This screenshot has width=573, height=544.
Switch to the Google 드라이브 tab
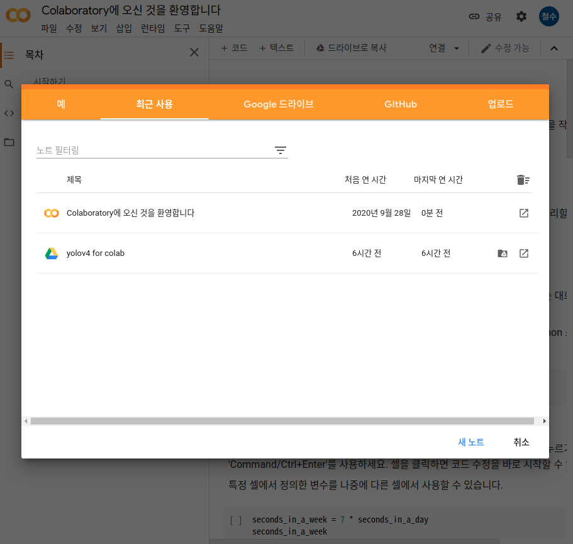pos(279,104)
